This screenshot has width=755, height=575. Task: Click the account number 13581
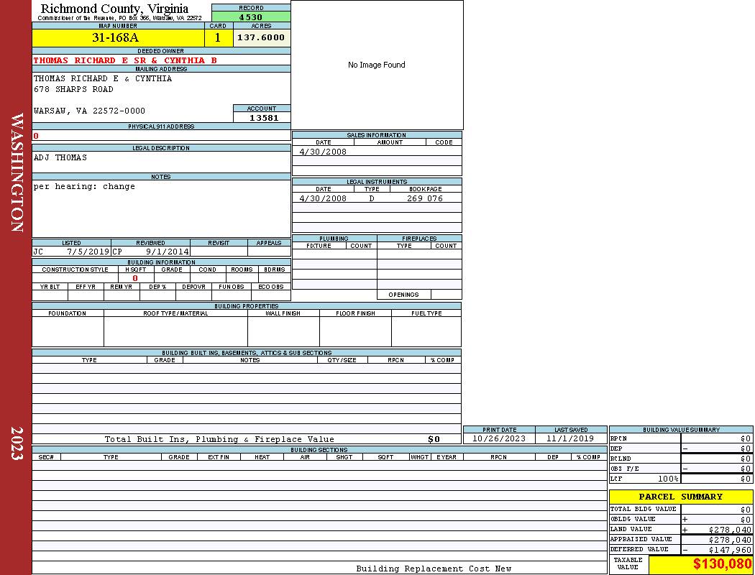[263, 118]
